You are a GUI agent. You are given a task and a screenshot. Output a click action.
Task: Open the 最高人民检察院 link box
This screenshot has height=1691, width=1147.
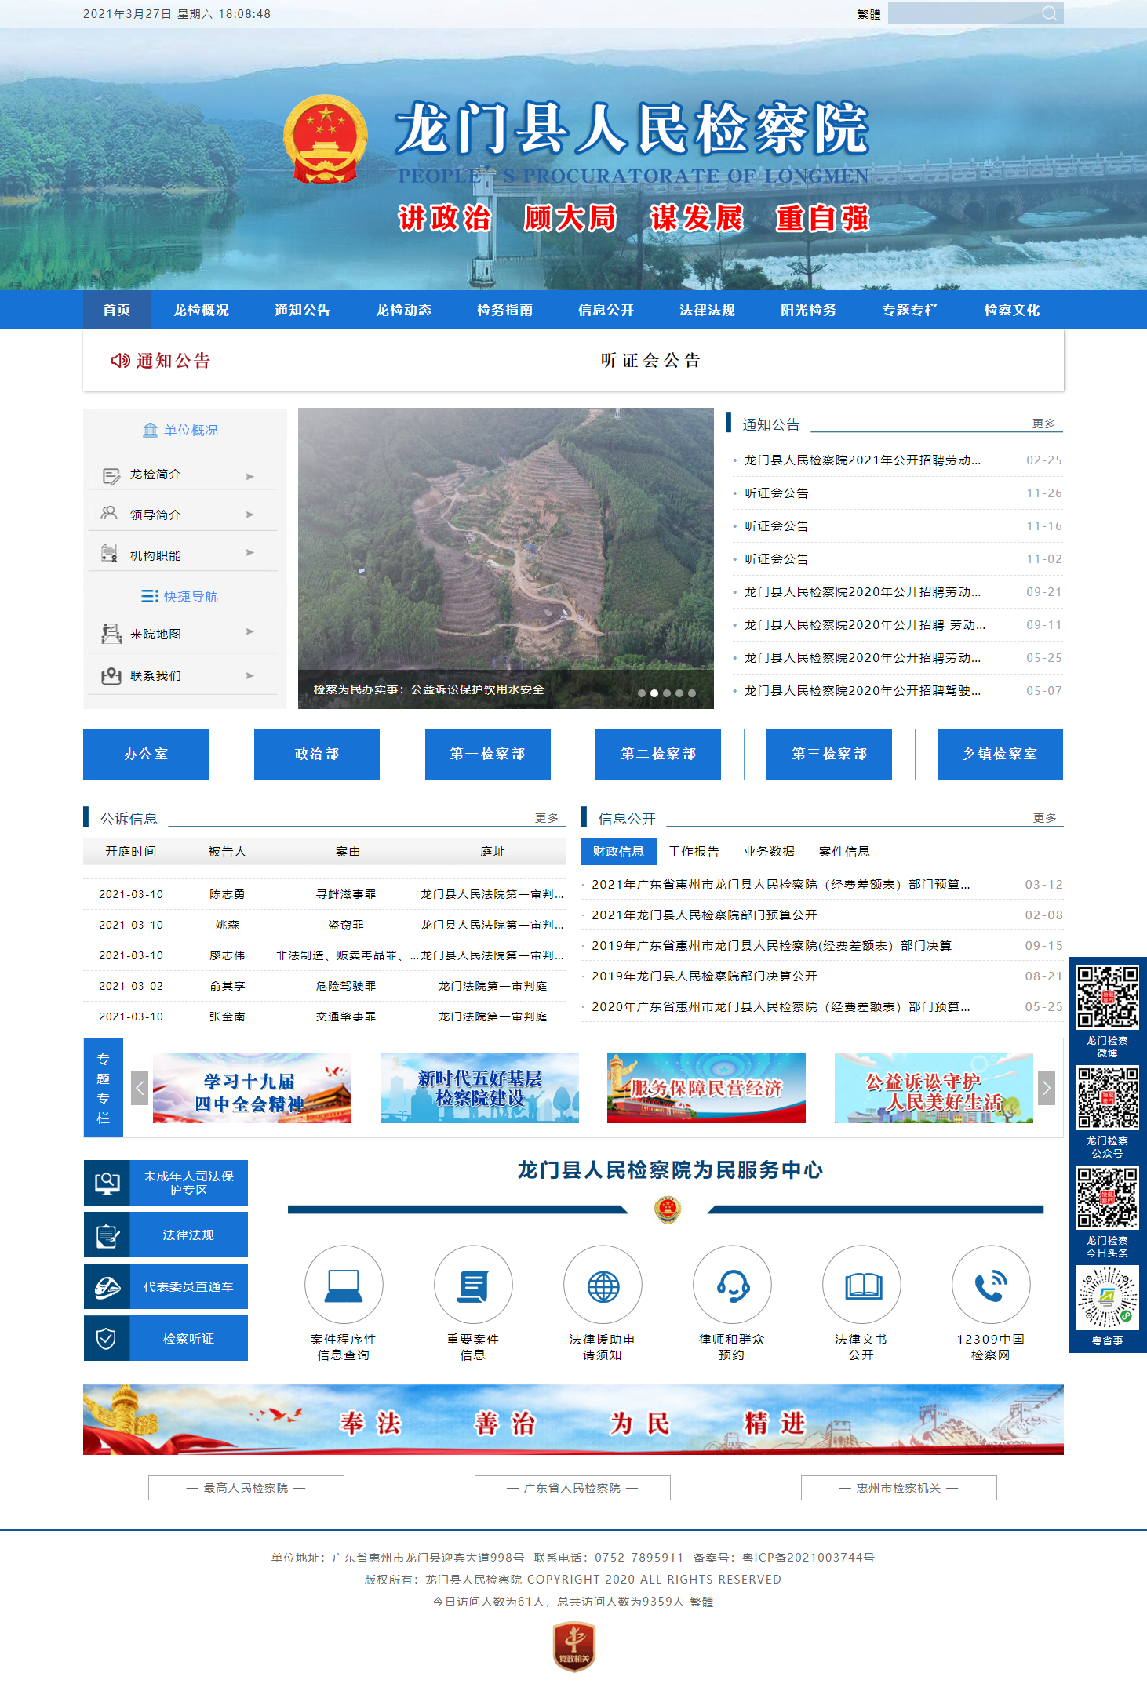246,1488
